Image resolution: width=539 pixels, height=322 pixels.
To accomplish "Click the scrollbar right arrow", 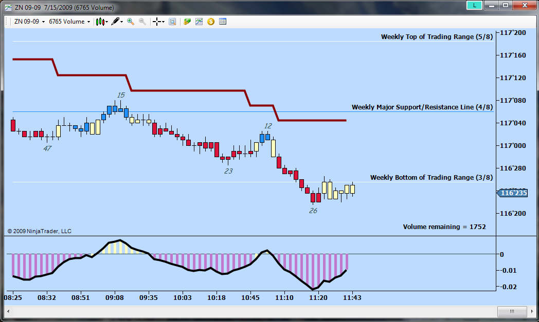I will tap(532, 311).
